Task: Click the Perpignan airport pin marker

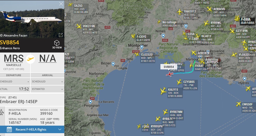Action: (x=90, y=102)
